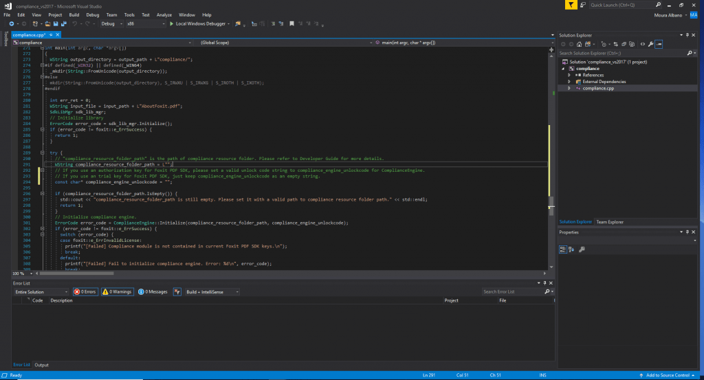Image resolution: width=704 pixels, height=380 pixels.
Task: Toggle the Preview Selected Items button in Solution Explorer
Action: (x=659, y=44)
